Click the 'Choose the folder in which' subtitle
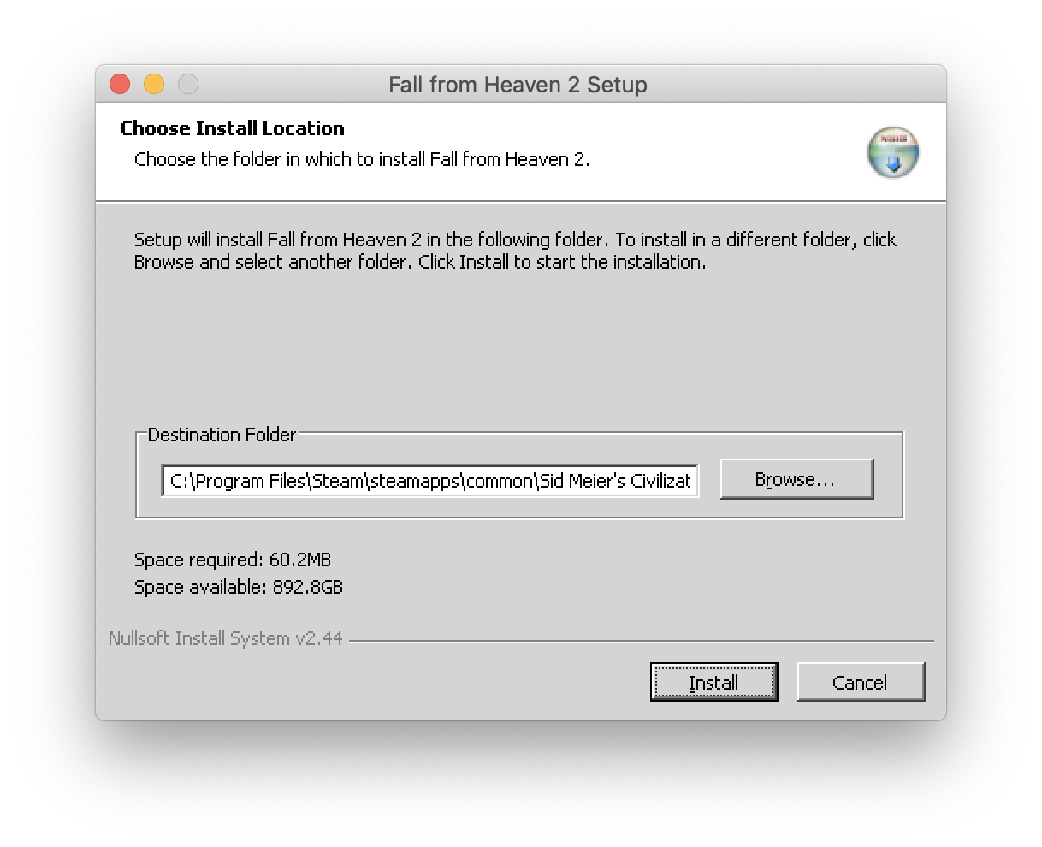 point(362,159)
